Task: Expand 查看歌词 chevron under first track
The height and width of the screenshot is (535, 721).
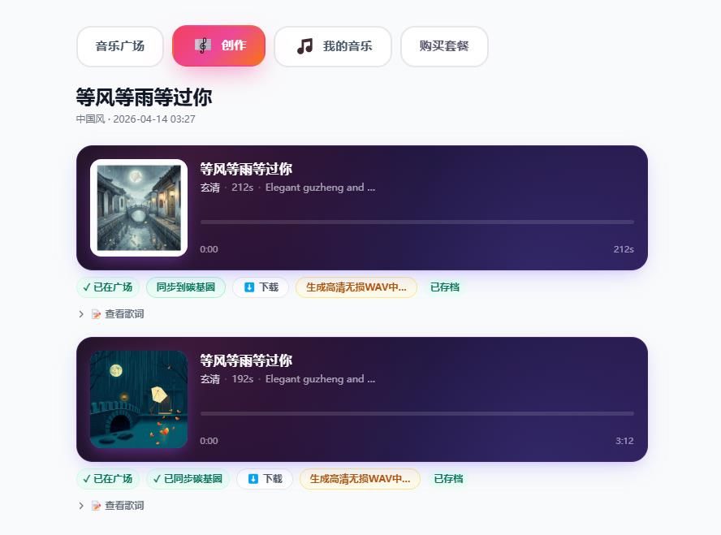Action: click(81, 314)
